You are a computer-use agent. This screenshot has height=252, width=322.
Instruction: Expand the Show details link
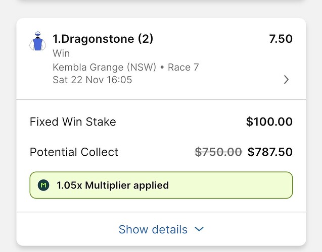pos(153,230)
